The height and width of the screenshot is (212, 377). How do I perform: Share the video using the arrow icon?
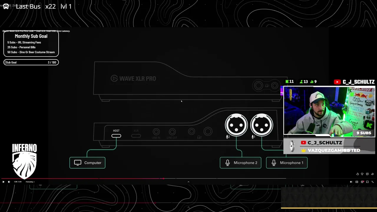(373, 174)
